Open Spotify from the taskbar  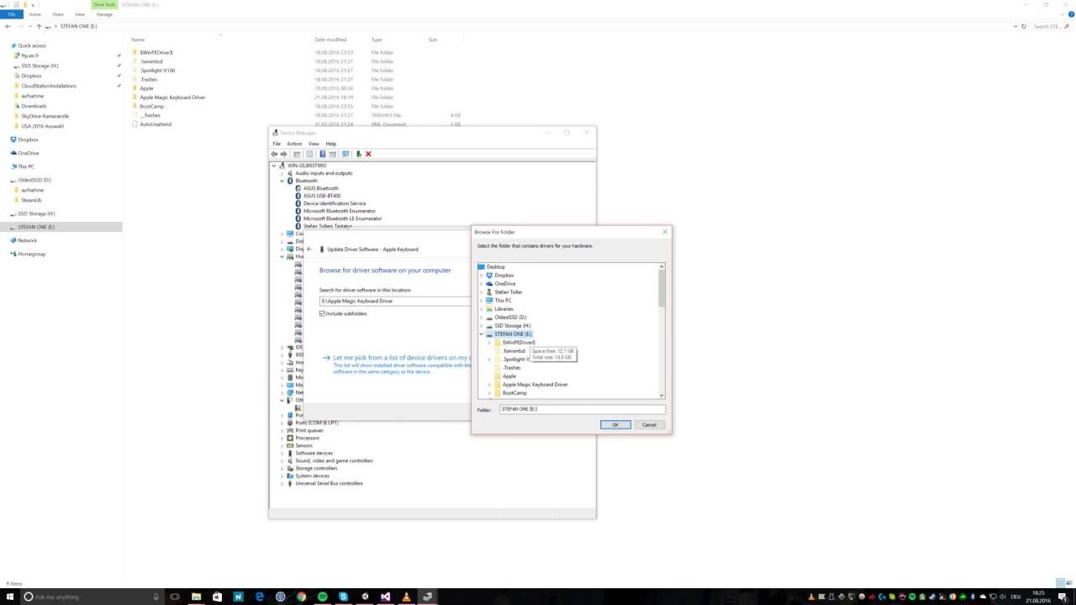coord(322,597)
